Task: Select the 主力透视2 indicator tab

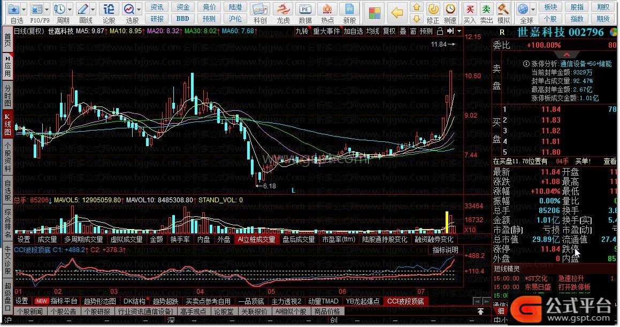Action: pos(286,301)
